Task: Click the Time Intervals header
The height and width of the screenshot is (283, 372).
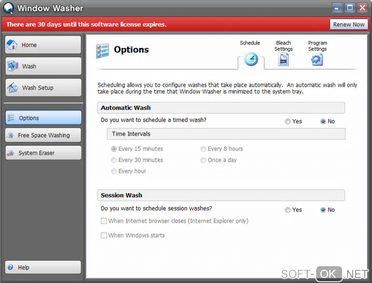Action: 226,134
